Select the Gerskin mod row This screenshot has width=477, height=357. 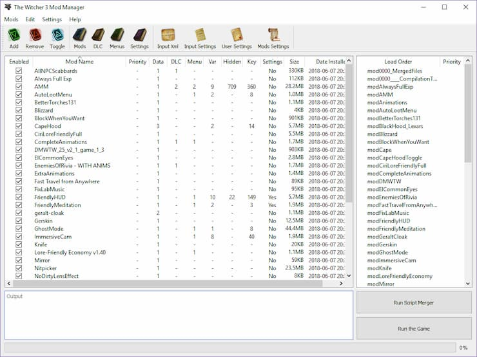(175, 221)
